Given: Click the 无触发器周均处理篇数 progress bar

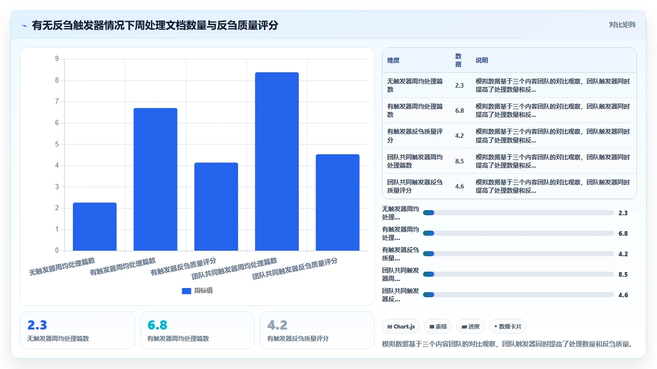Looking at the screenshot, I should click(518, 213).
